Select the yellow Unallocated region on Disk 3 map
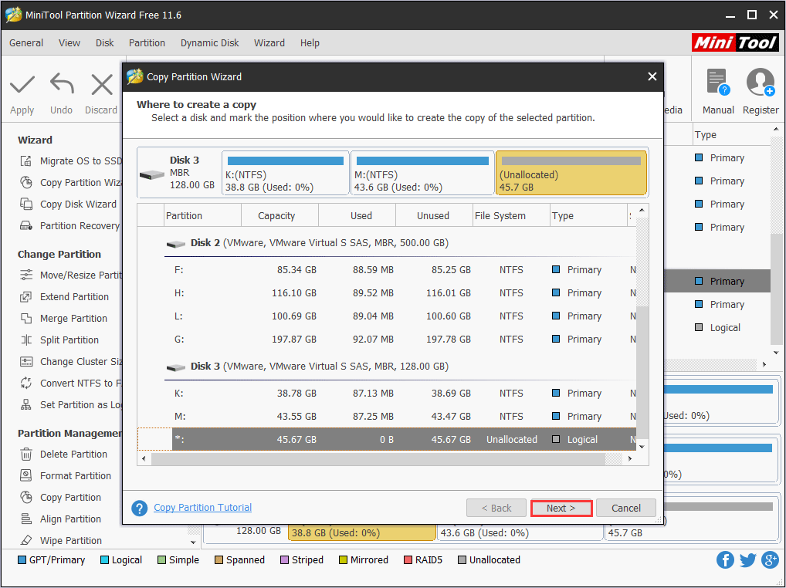 (571, 172)
